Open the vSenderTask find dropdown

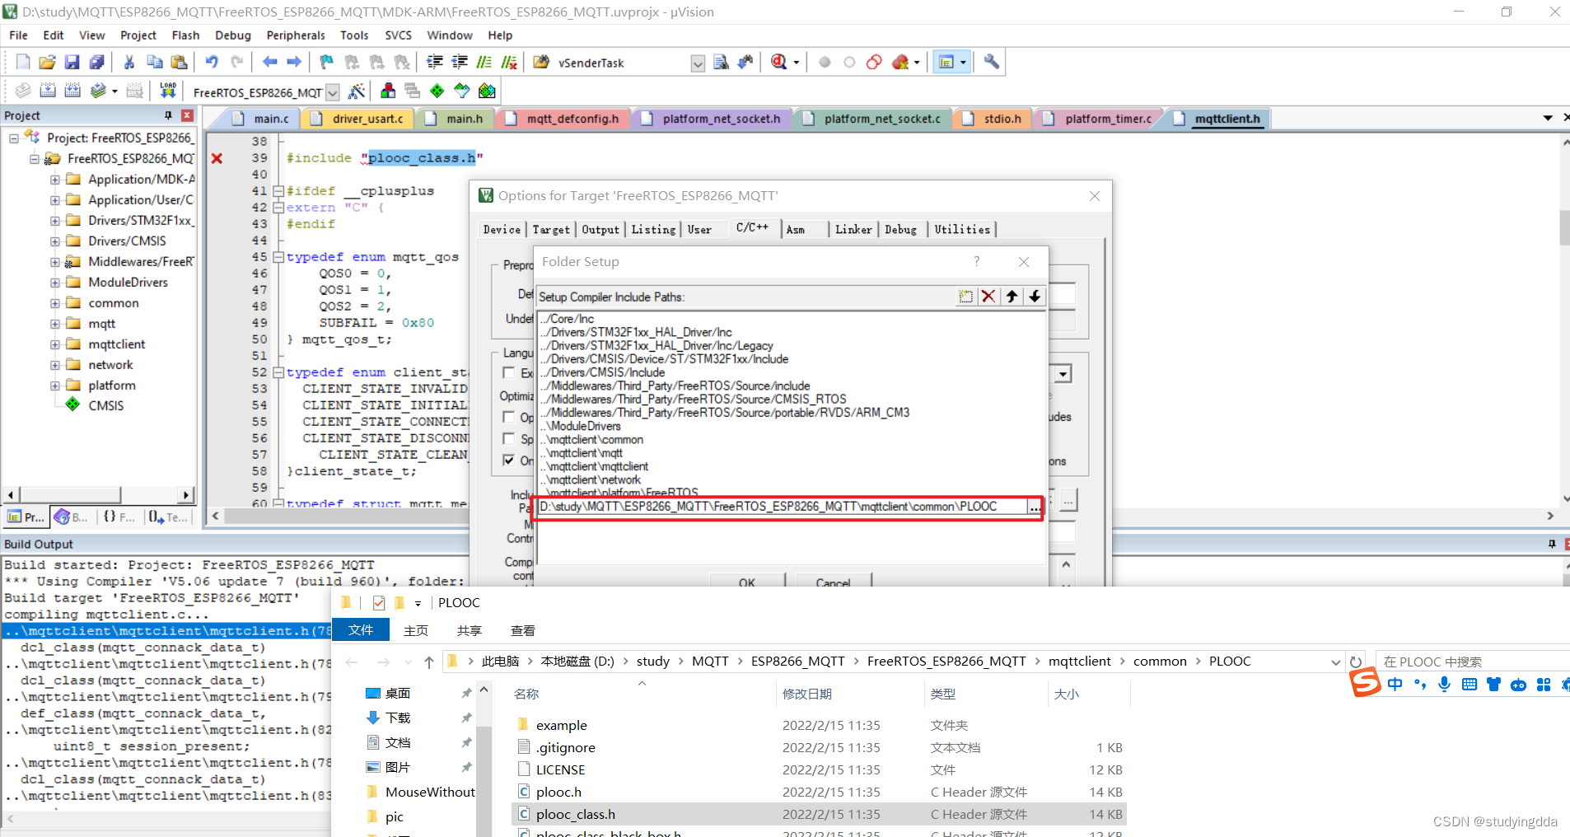[x=698, y=63]
